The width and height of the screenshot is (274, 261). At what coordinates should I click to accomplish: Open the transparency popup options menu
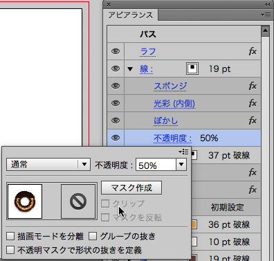pyautogui.click(x=183, y=152)
